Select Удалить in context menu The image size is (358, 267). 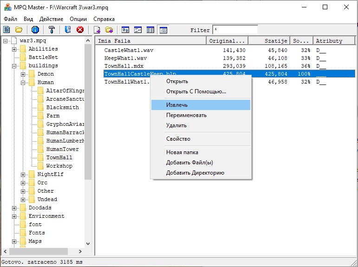coord(201,125)
